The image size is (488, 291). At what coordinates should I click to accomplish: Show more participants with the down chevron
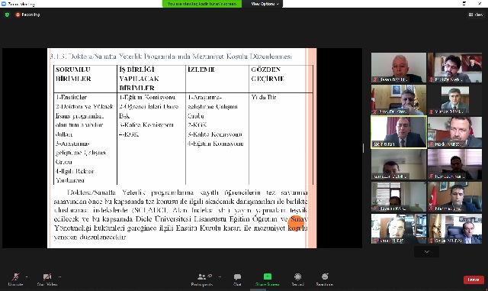pyautogui.click(x=427, y=252)
